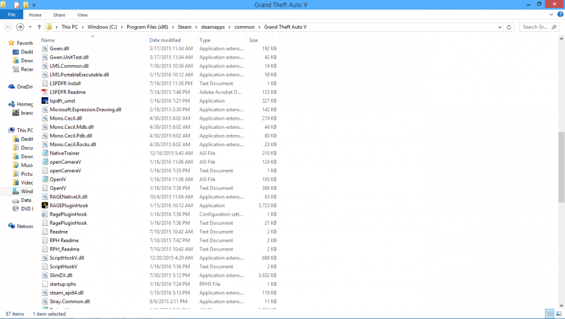
Task: Select Mono.Cecil.Rocks.dll file
Action: coord(73,145)
